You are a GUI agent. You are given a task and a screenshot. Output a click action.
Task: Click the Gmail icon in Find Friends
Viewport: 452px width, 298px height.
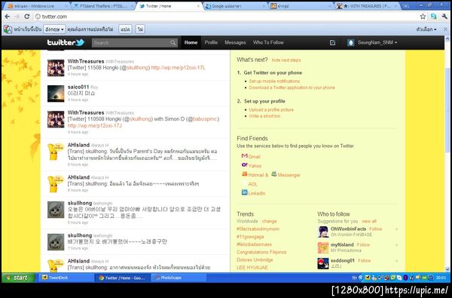[x=244, y=156]
